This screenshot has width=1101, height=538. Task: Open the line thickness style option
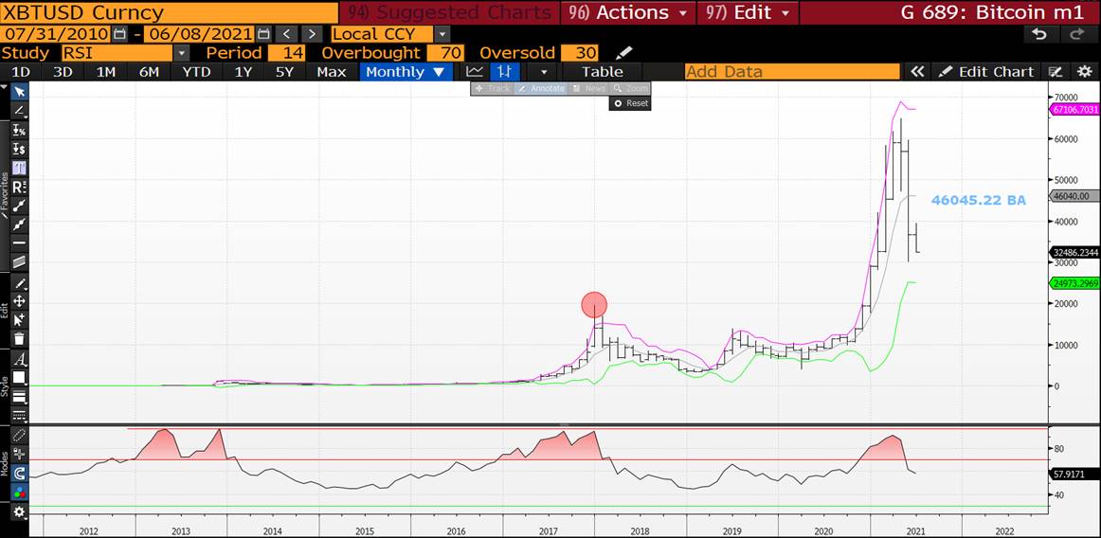[x=20, y=397]
